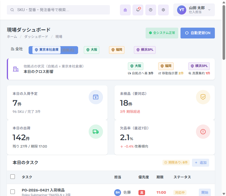The height and width of the screenshot is (196, 226).
Task: Open the home icon button in header
Action: click(x=125, y=10)
